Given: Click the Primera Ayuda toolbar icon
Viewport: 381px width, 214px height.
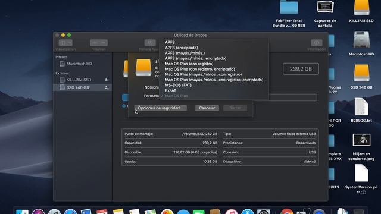Looking at the screenshot, I should (150, 43).
